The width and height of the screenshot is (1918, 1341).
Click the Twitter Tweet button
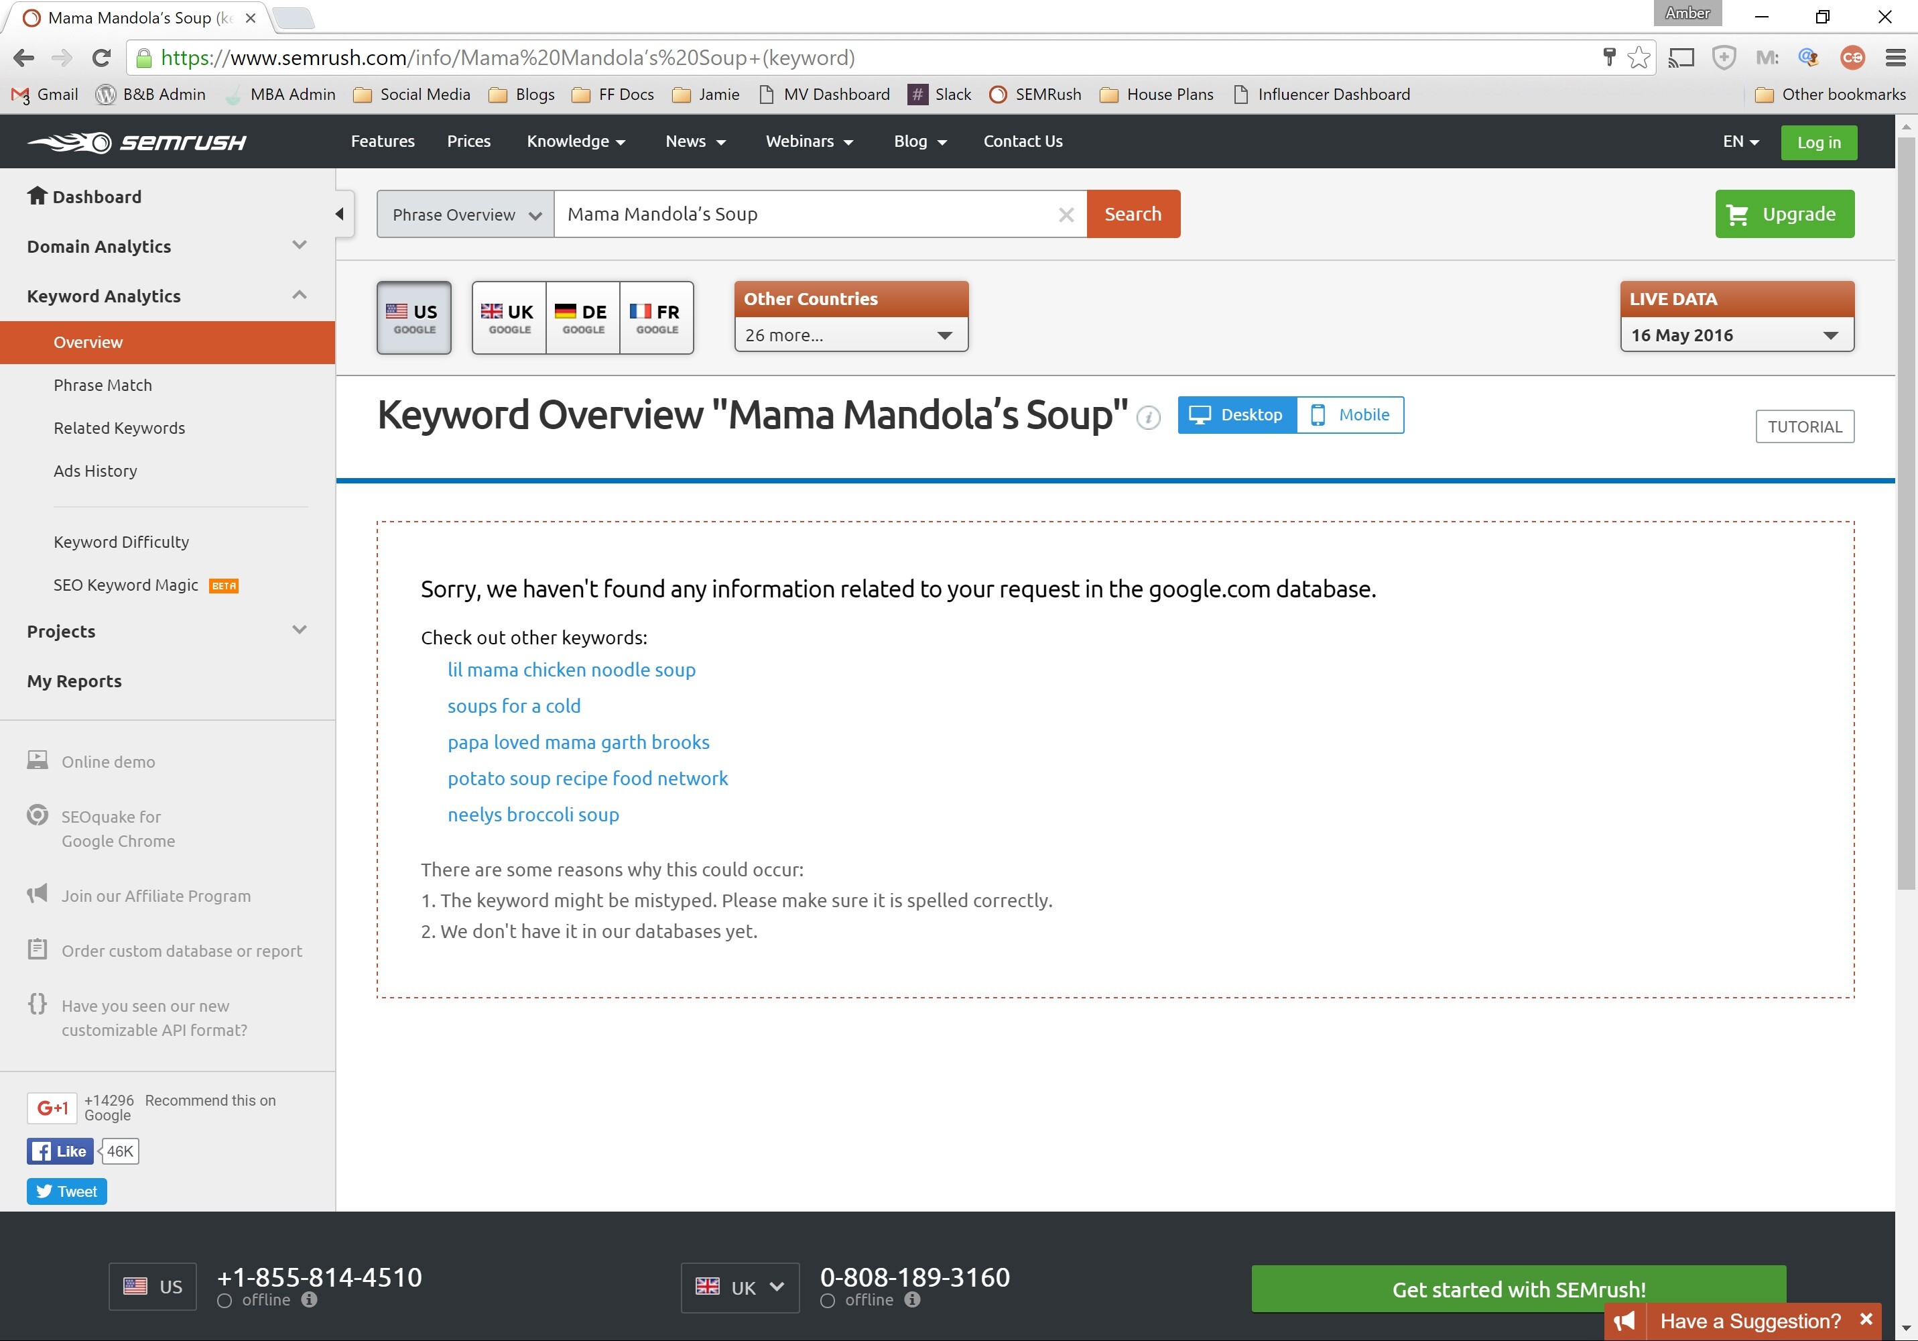[x=67, y=1191]
